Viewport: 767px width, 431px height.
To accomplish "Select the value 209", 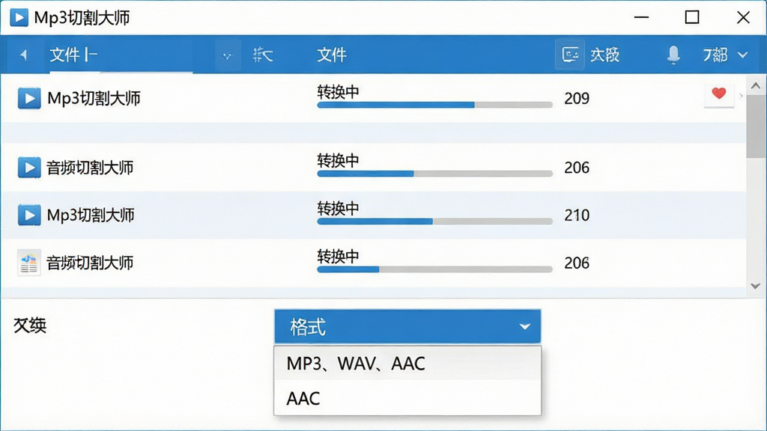I will click(x=577, y=99).
